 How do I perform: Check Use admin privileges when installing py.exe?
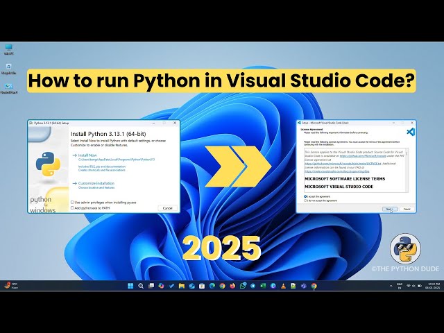[72, 202]
